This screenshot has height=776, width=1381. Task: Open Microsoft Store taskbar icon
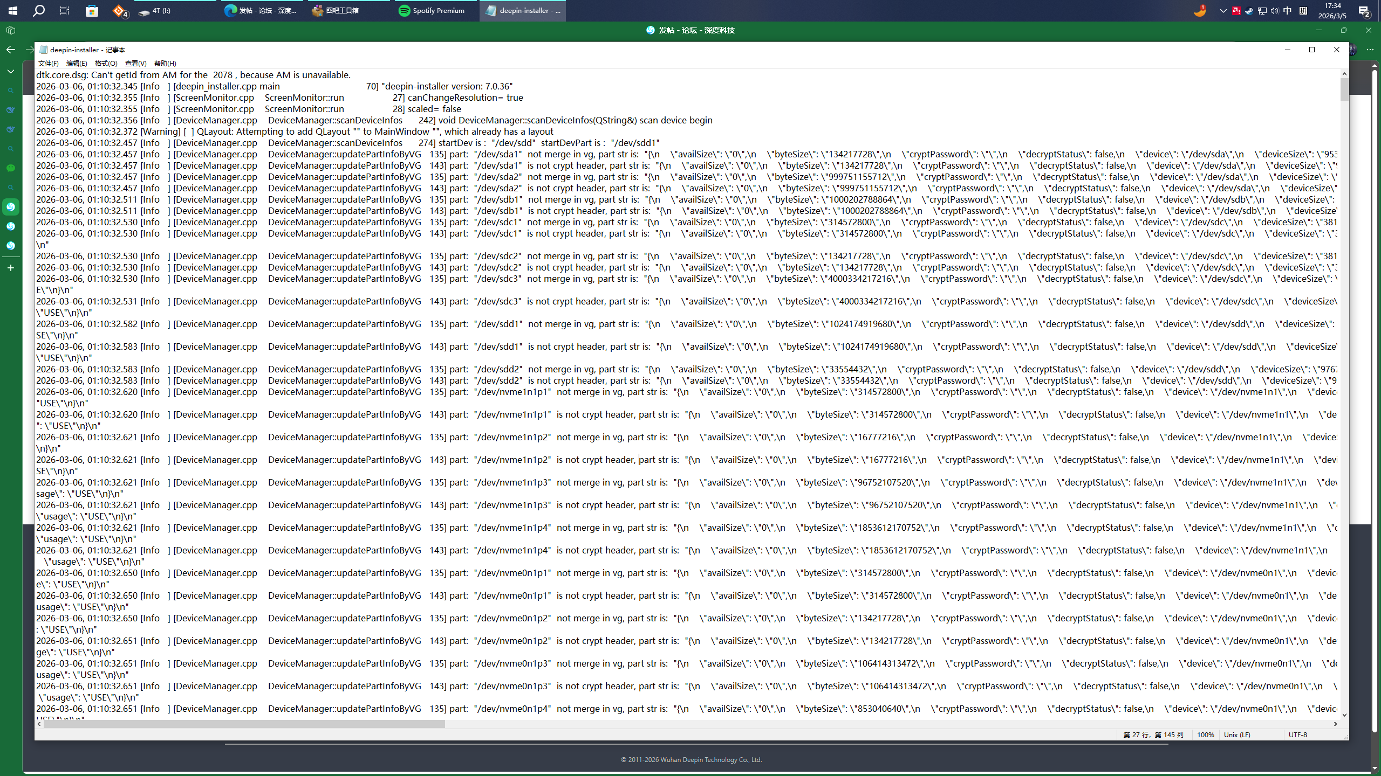(92, 11)
